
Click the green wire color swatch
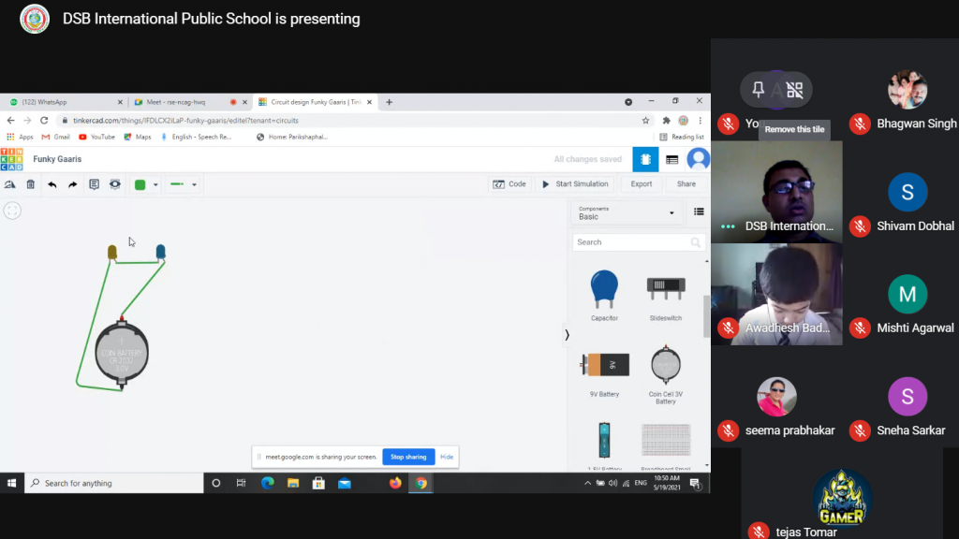tap(140, 184)
